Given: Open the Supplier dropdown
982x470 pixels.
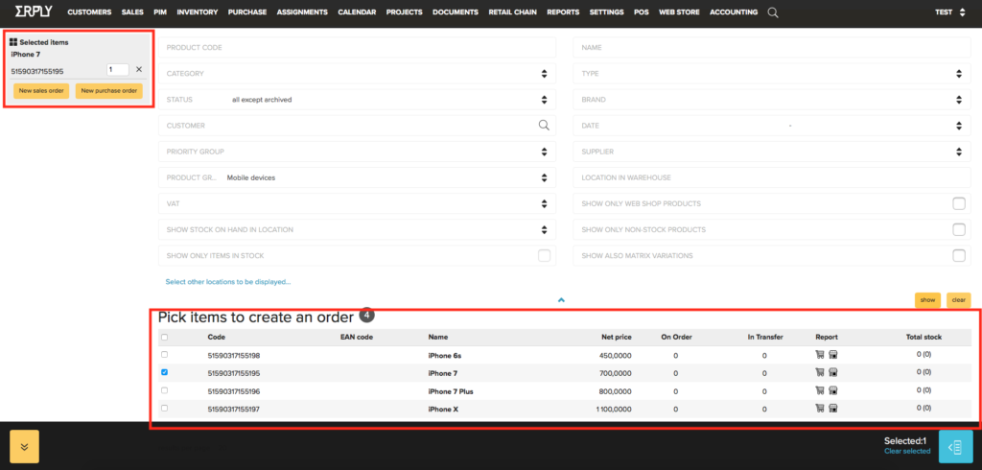Looking at the screenshot, I should 772,151.
